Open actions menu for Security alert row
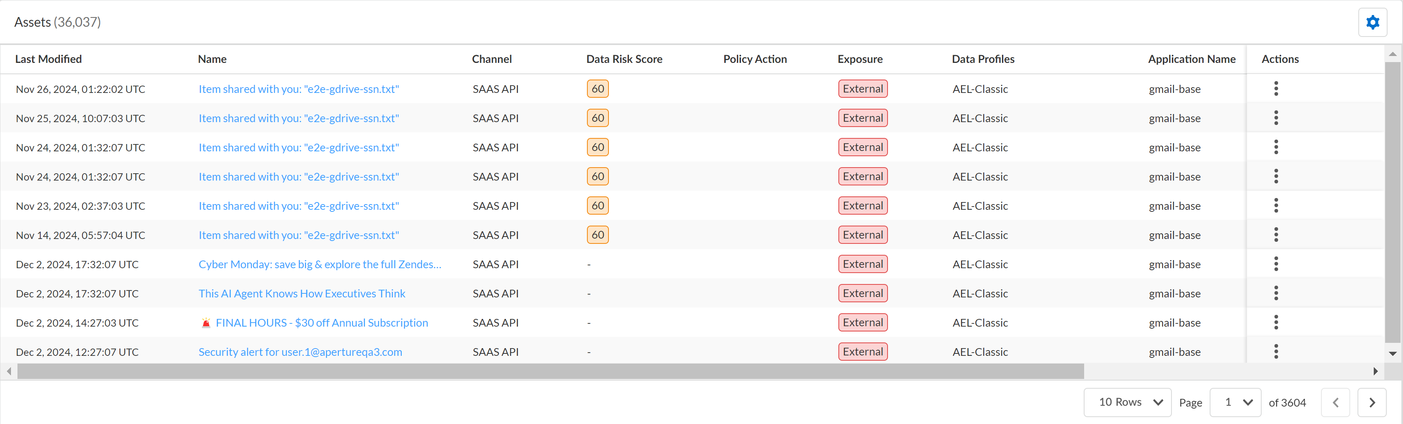 1275,352
